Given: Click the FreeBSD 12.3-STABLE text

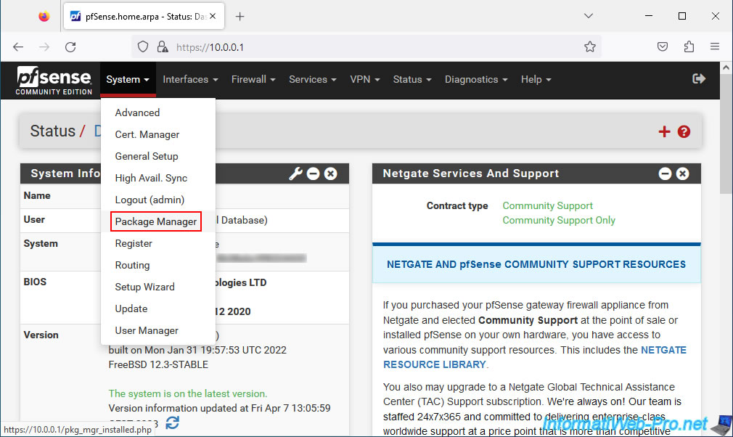Looking at the screenshot, I should click(x=158, y=364).
